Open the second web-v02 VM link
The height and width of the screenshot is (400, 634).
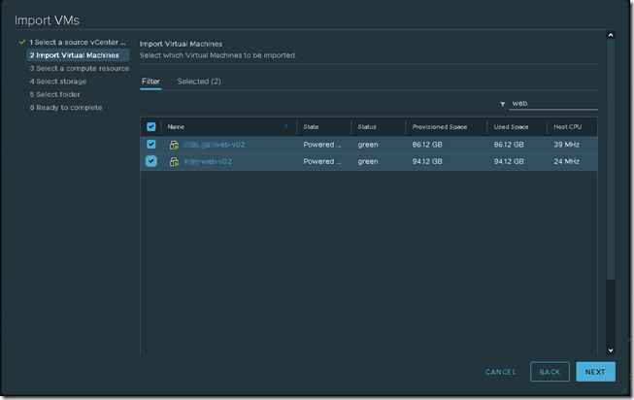(208, 162)
